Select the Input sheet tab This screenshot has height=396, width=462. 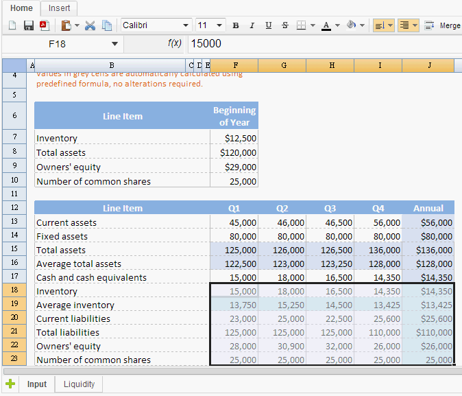pyautogui.click(x=37, y=384)
